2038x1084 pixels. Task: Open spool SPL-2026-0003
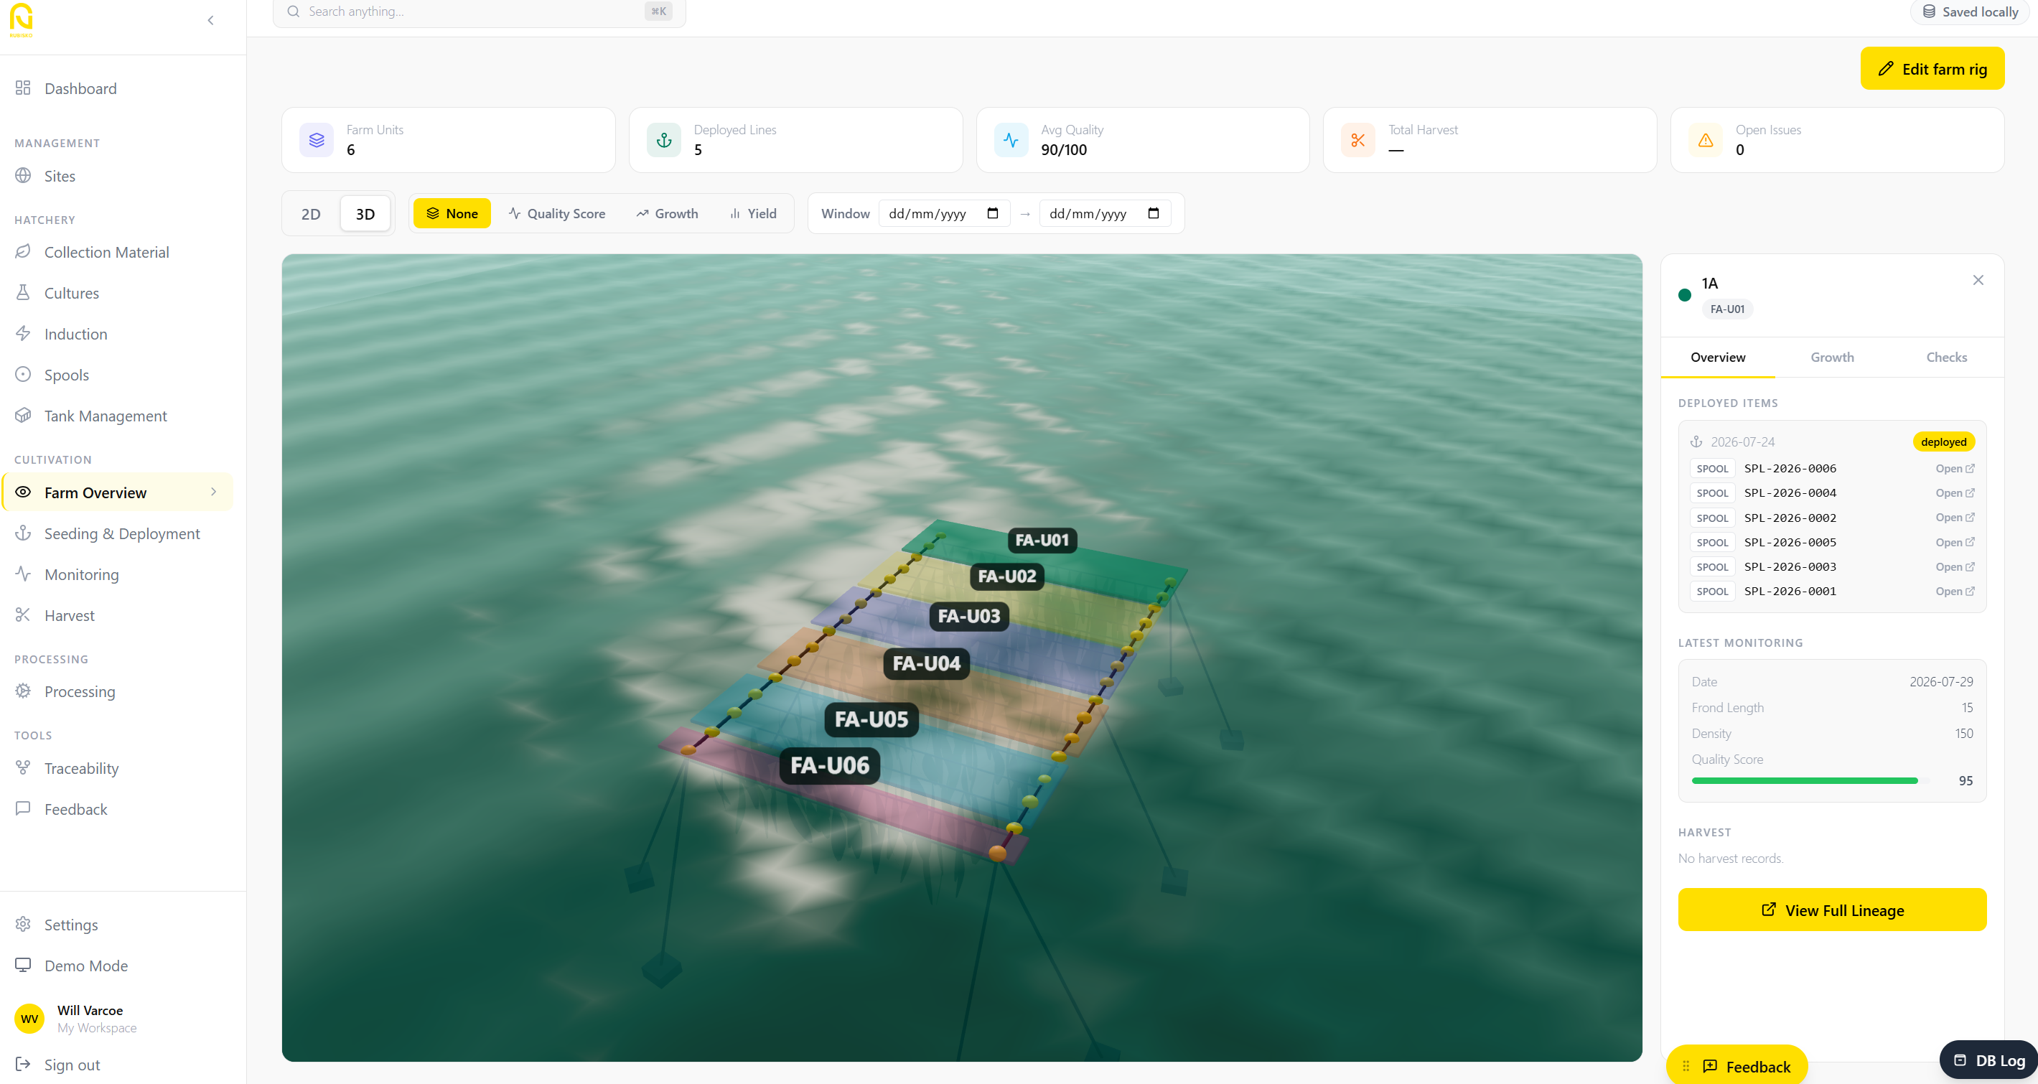[x=1955, y=566]
